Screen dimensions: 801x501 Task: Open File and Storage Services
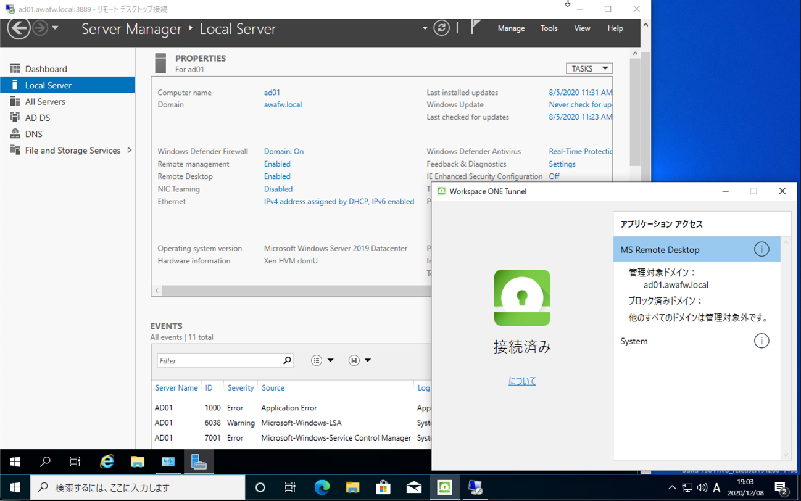(x=73, y=151)
